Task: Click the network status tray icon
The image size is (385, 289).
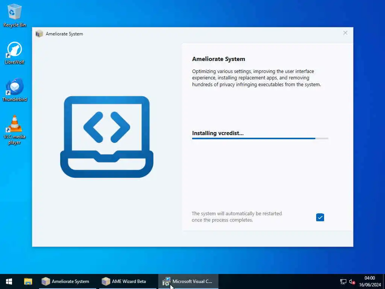Action: (x=343, y=281)
